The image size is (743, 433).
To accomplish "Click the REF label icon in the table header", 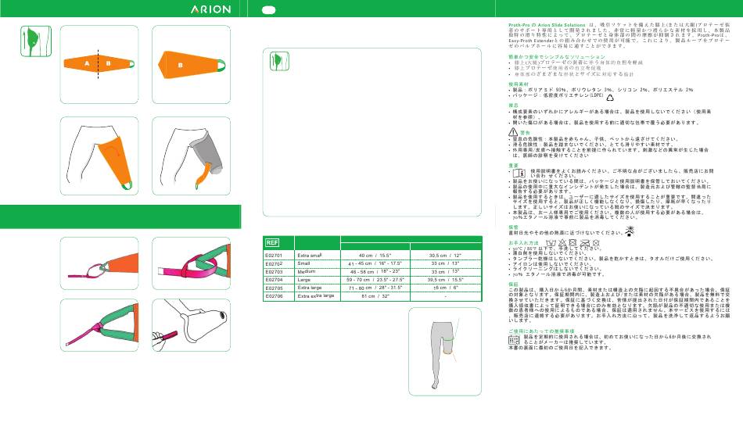I will [x=273, y=242].
